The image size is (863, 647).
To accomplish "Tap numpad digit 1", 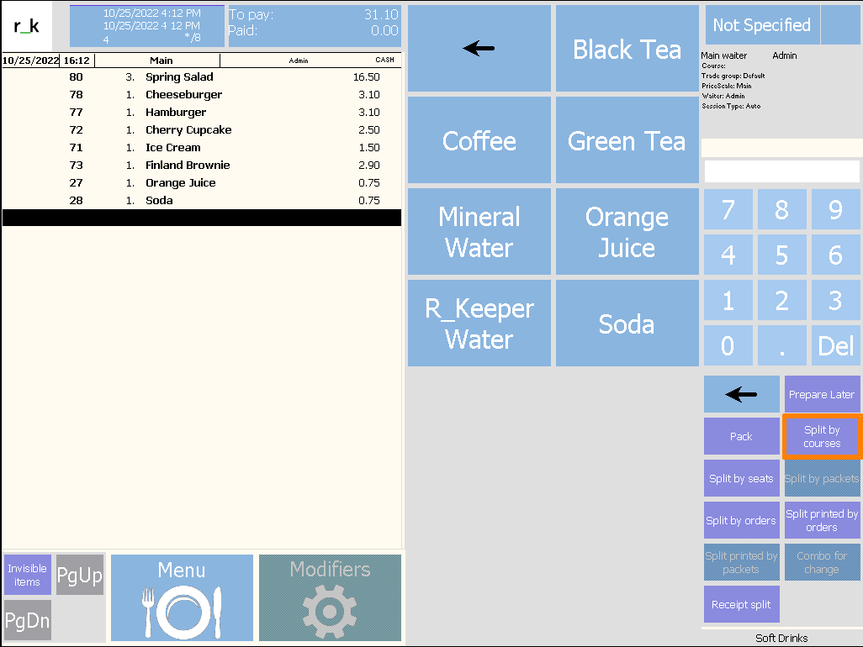I will [728, 300].
